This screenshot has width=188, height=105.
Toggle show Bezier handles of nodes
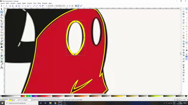[78, 6]
